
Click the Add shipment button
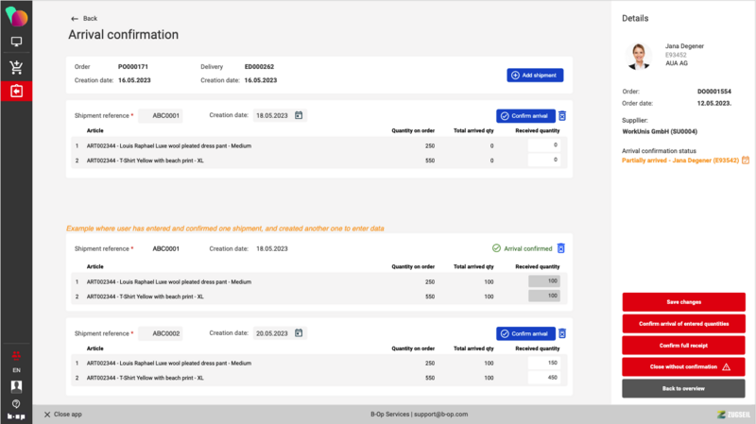tap(535, 76)
